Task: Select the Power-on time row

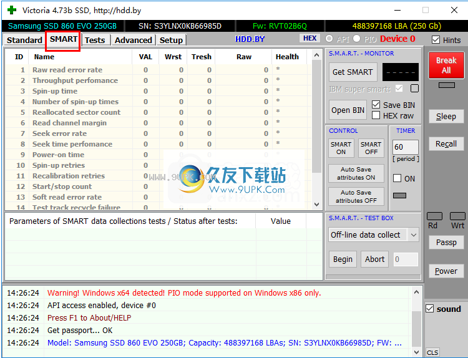Action: pyautogui.click(x=158, y=155)
